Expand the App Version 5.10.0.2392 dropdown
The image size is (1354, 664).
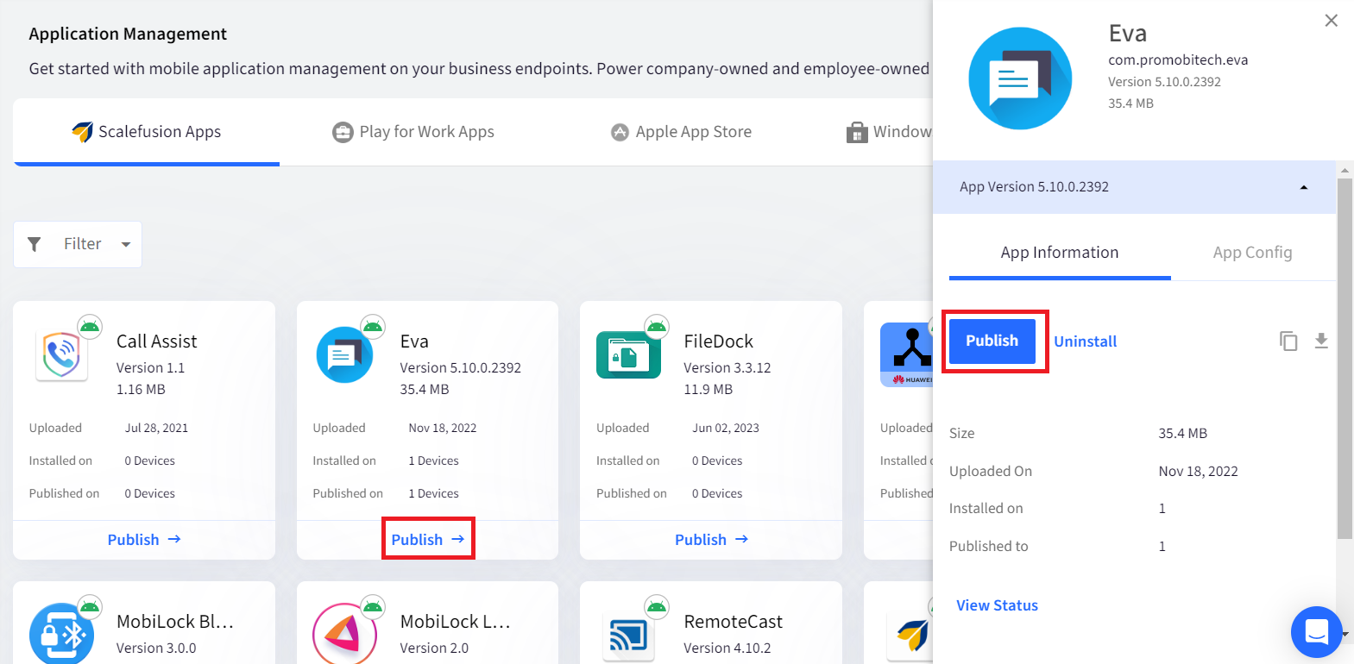click(x=1134, y=187)
